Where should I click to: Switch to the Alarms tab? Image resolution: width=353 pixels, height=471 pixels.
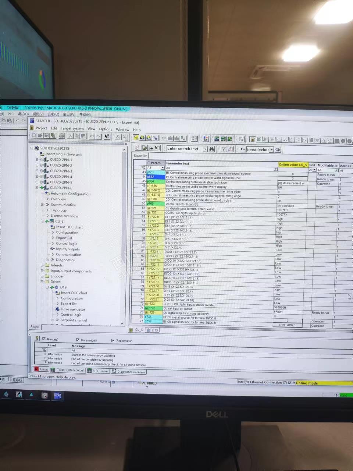tap(41, 369)
